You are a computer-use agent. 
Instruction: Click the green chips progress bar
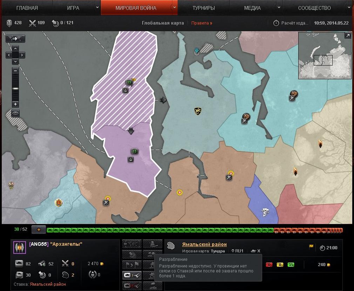[x=160, y=230]
